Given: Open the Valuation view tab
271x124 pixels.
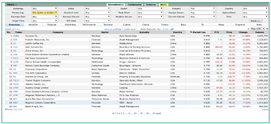Looking at the screenshot, I should (33, 25).
